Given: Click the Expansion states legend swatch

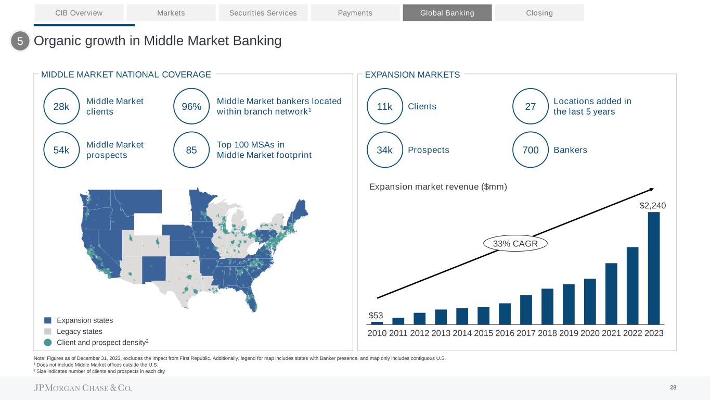Looking at the screenshot, I should [x=48, y=320].
